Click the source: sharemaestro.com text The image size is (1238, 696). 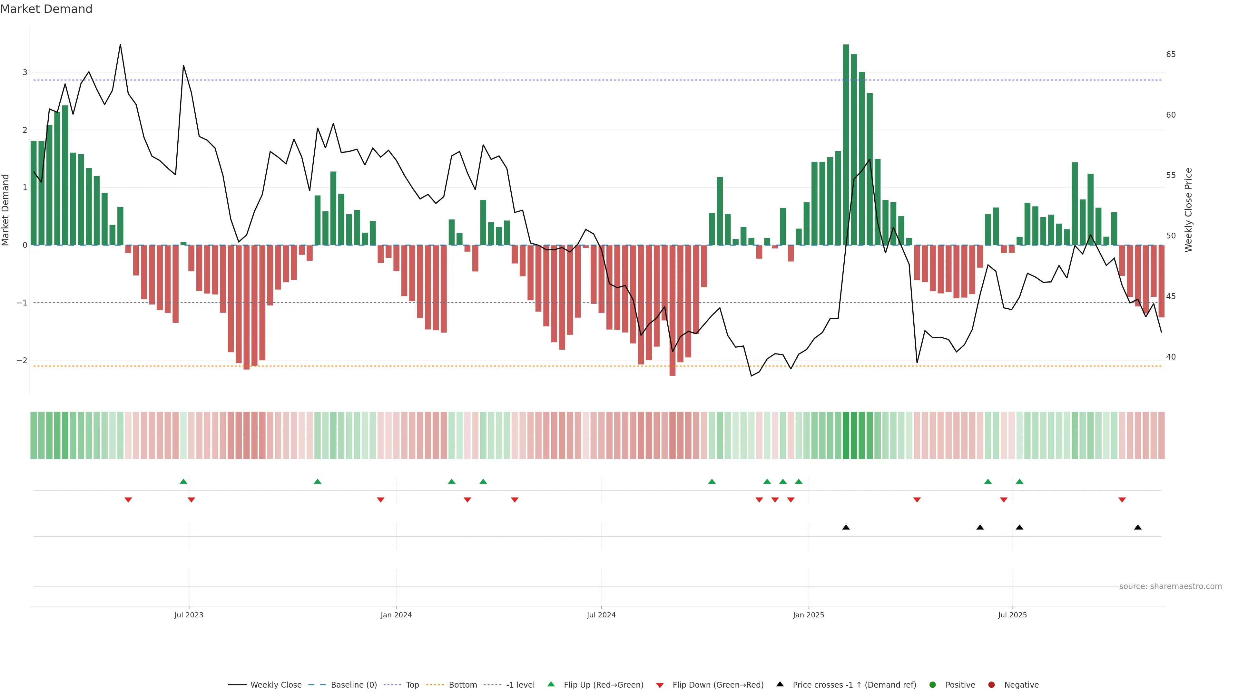[x=1170, y=586]
